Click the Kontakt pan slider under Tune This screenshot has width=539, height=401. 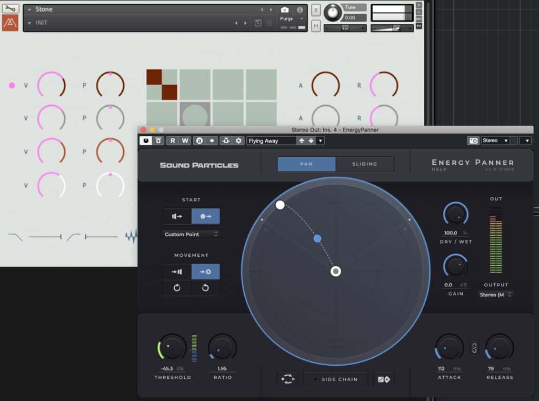click(x=345, y=28)
